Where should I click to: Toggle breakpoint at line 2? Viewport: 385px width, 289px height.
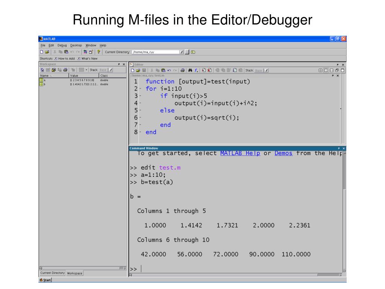(x=140, y=89)
